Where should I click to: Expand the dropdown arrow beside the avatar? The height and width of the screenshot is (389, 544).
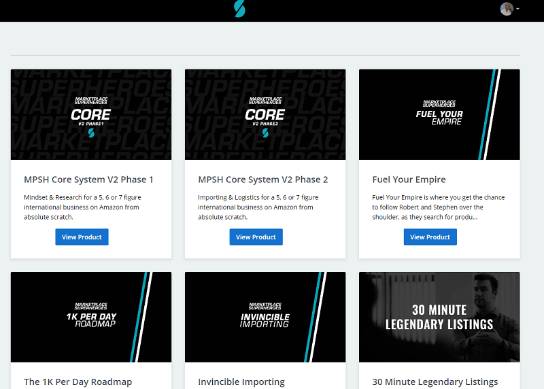pyautogui.click(x=517, y=9)
